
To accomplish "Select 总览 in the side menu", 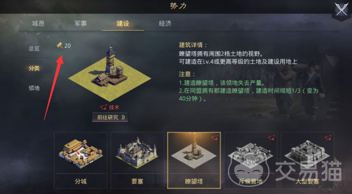I will pyautogui.click(x=34, y=49).
